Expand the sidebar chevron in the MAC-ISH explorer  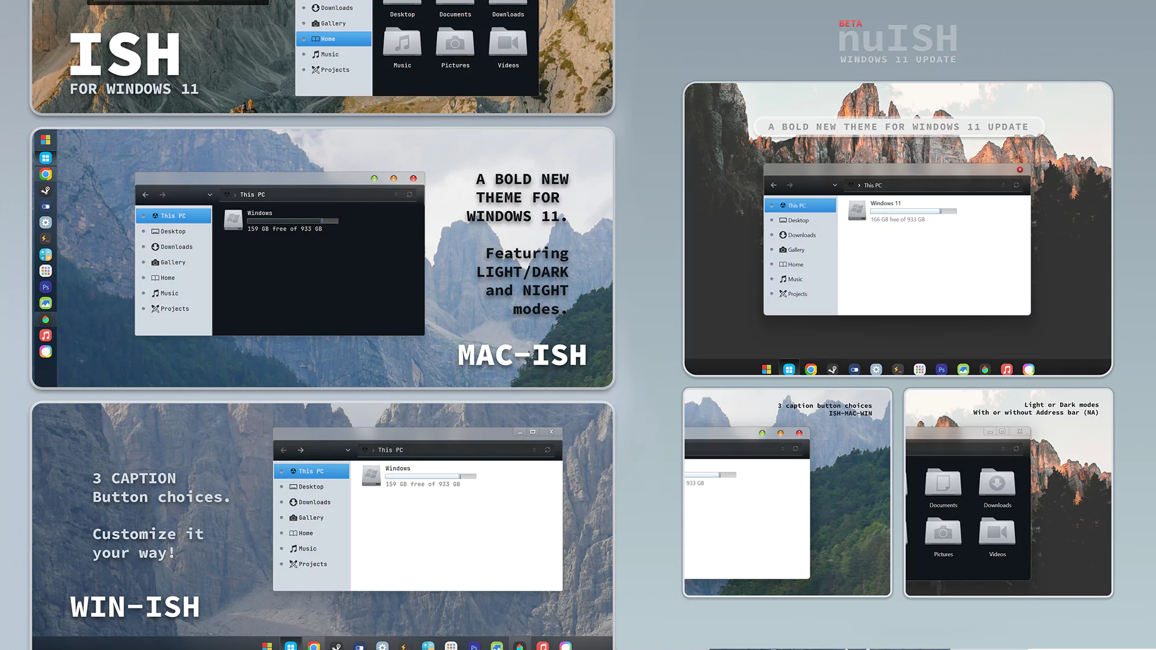pos(209,194)
